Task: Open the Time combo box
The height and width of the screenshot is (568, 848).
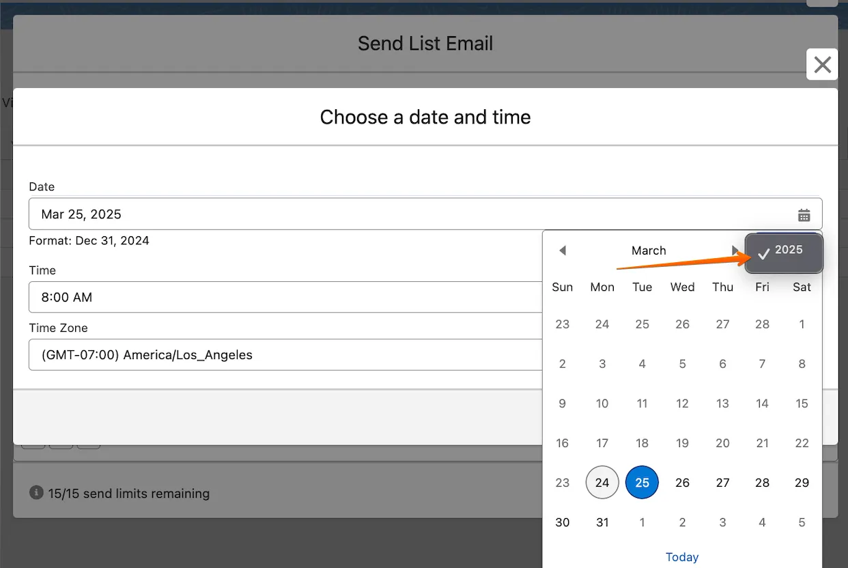Action: [285, 298]
